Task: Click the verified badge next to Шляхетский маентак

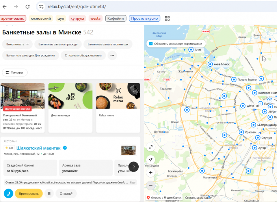Action: [65, 148]
